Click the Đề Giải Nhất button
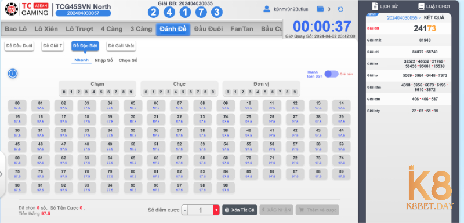The width and height of the screenshot is (464, 223). tap(121, 46)
